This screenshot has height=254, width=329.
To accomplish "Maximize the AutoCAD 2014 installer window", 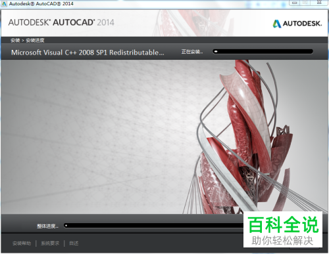I will [x=305, y=3].
